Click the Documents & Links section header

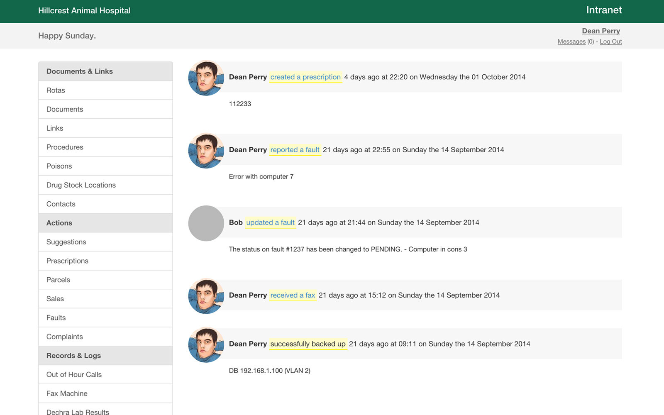click(105, 71)
